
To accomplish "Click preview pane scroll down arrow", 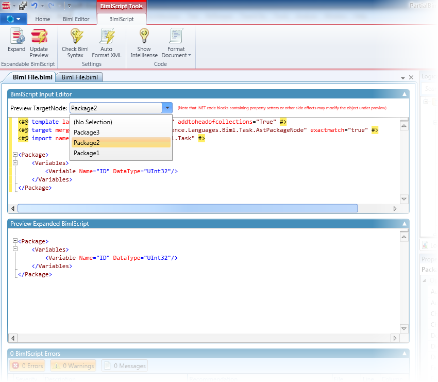I will (404, 328).
